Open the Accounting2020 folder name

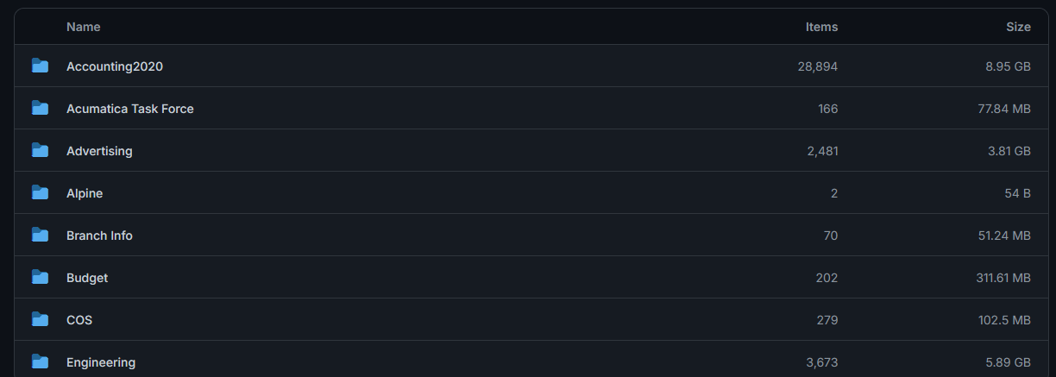pyautogui.click(x=115, y=66)
